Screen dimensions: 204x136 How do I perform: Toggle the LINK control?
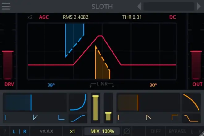tap(102, 84)
